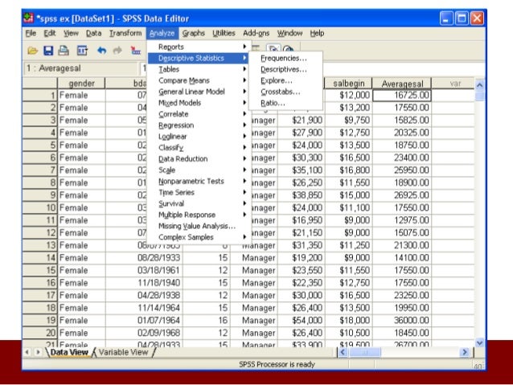
Task: Click the sheet tab scroll-left arrow
Action: (27, 352)
